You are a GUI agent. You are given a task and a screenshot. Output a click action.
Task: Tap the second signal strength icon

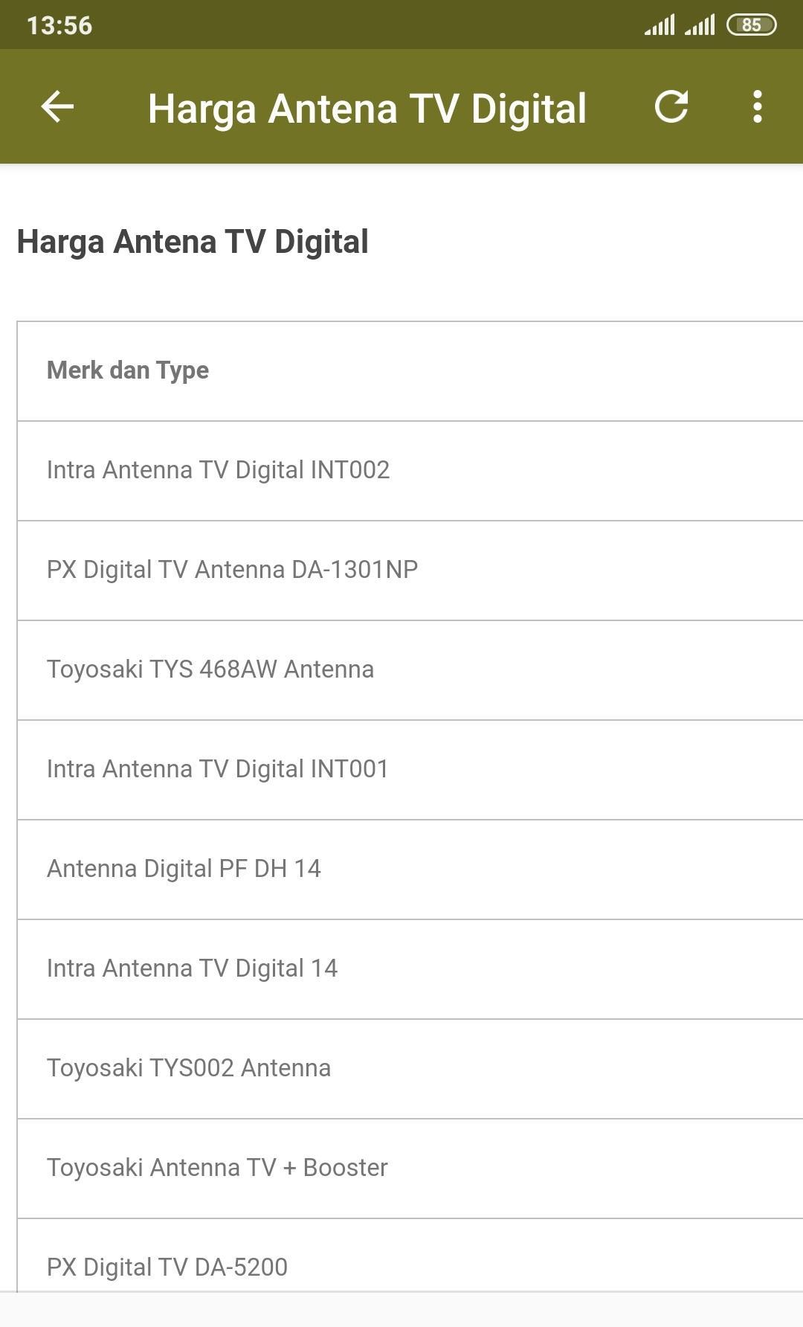click(700, 25)
